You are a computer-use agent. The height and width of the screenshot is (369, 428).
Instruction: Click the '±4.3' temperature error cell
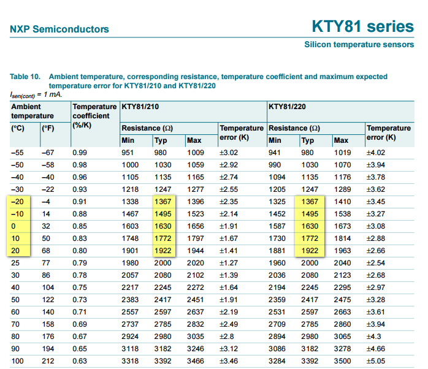click(x=373, y=337)
